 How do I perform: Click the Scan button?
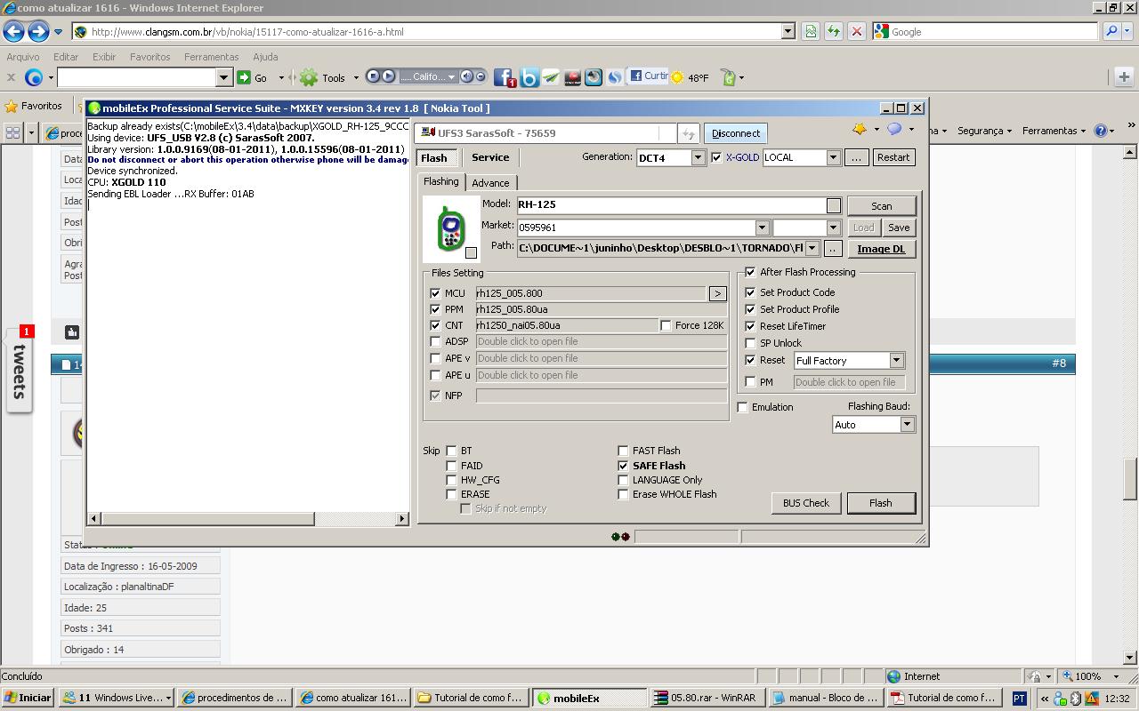[x=882, y=206]
